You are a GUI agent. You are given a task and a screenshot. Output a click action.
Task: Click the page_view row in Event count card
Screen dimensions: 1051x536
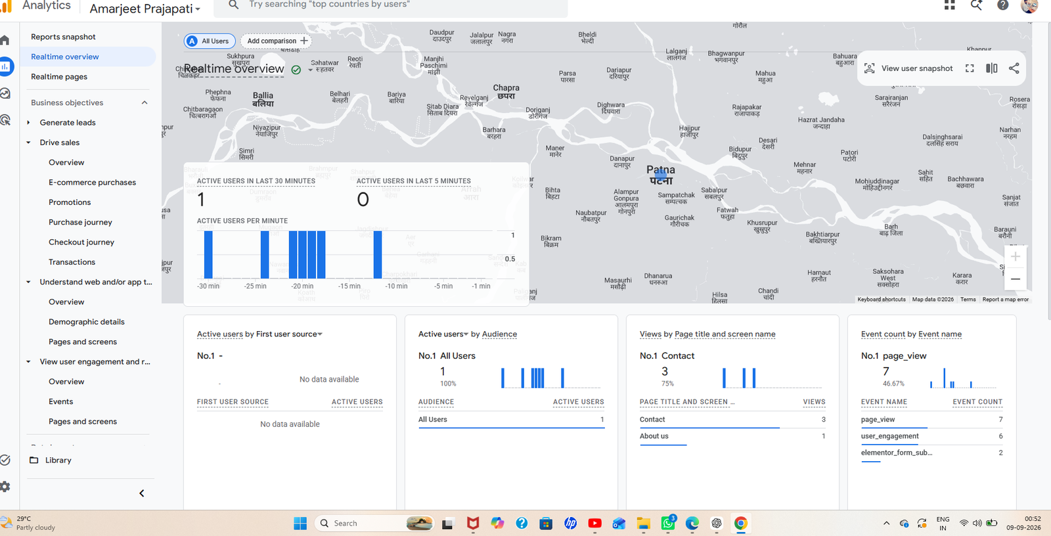[932, 420]
